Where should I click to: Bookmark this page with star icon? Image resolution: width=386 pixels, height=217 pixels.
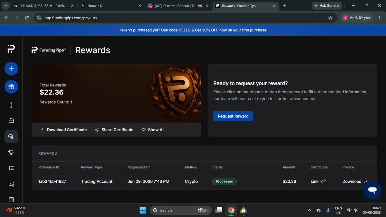click(330, 18)
